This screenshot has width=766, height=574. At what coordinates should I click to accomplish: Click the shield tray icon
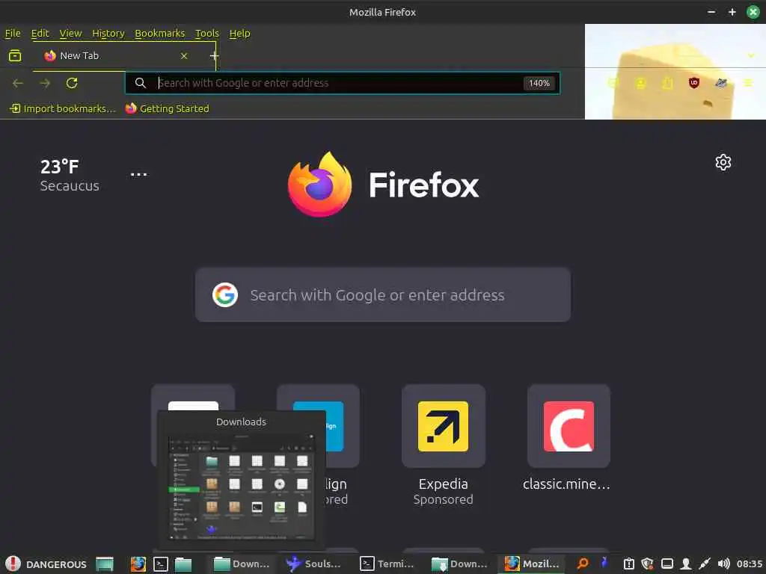coord(647,564)
